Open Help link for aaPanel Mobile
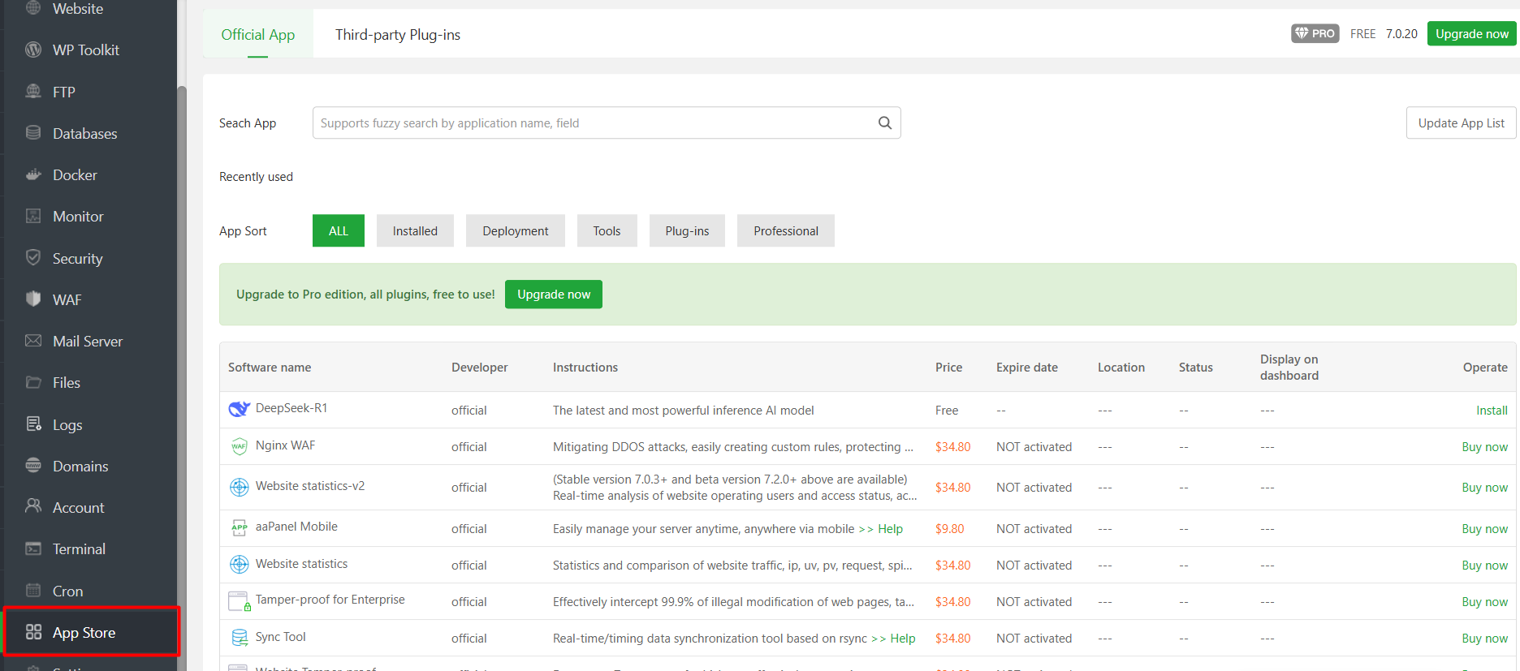Image resolution: width=1520 pixels, height=671 pixels. [x=890, y=529]
